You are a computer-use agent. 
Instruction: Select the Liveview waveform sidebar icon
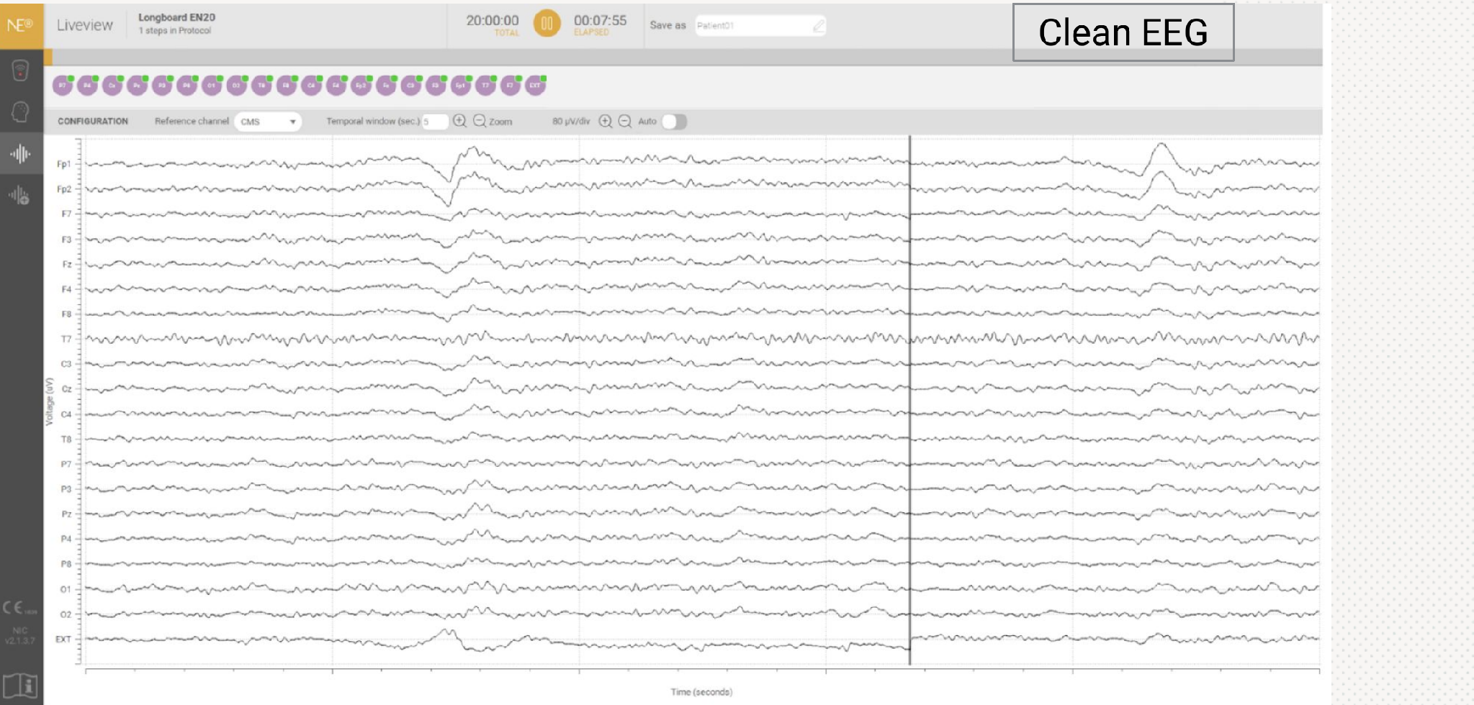(x=20, y=153)
